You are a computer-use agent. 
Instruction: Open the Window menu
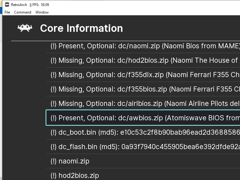(x=42, y=12)
